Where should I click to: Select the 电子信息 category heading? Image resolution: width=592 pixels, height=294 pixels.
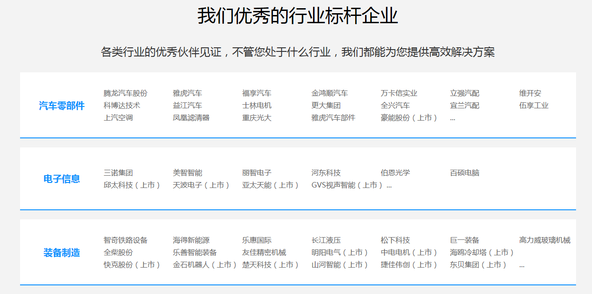[62, 179]
